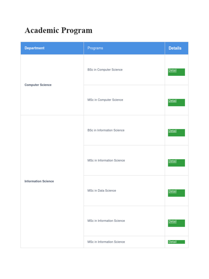
Task: Click MSc in Information Science in the last row
Action: click(x=106, y=242)
